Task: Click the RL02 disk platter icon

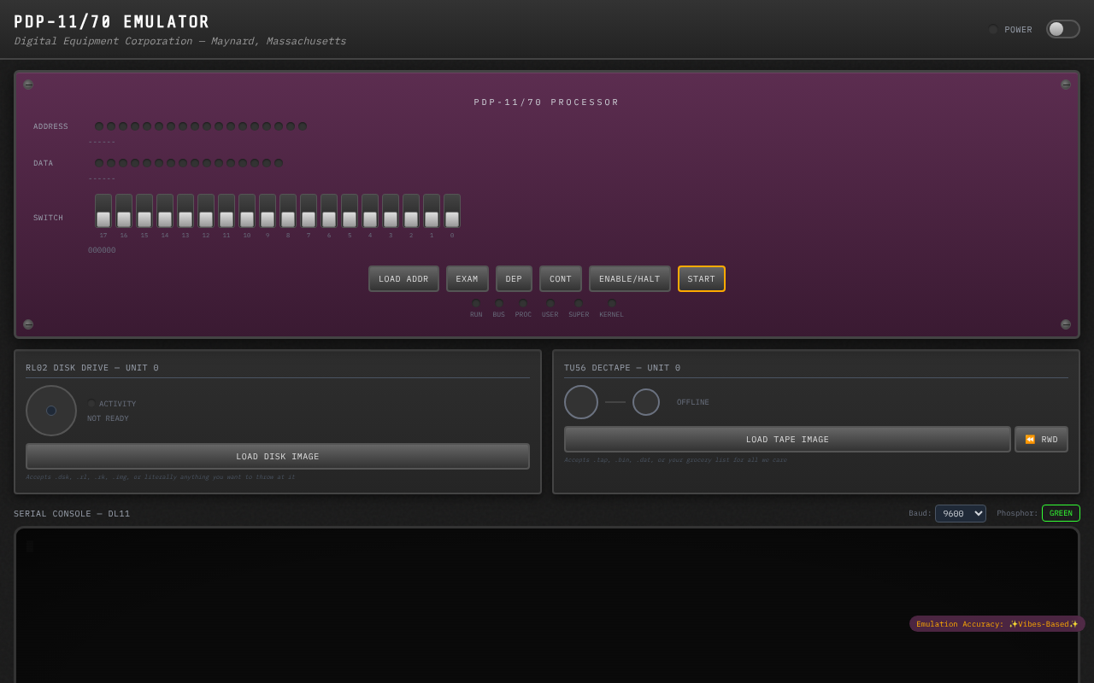Action: (x=50, y=411)
